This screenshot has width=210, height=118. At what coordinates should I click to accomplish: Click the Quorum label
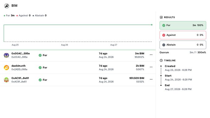pos(164,53)
